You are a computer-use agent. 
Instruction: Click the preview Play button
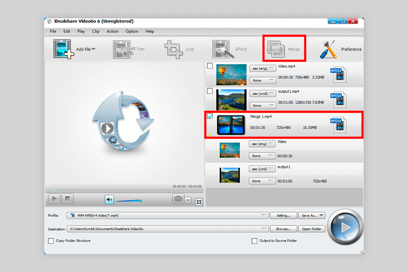click(x=54, y=199)
